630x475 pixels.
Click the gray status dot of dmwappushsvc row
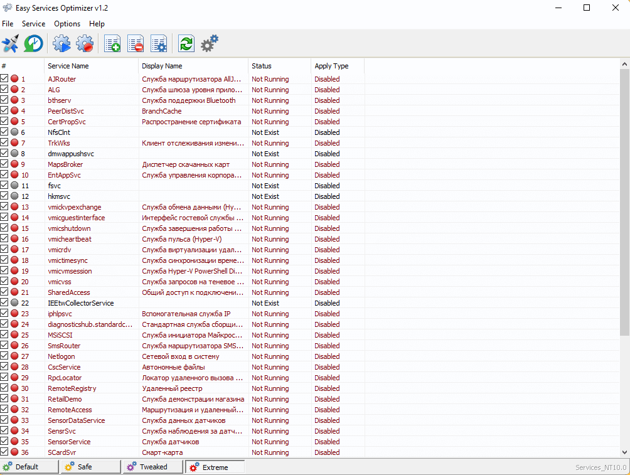point(14,153)
